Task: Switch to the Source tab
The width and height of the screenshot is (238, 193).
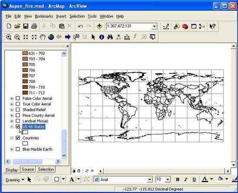Action: [x=28, y=169]
